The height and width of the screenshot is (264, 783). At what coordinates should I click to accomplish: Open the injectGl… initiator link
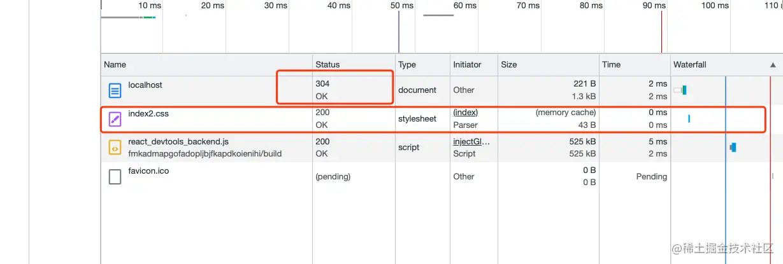coord(472,141)
